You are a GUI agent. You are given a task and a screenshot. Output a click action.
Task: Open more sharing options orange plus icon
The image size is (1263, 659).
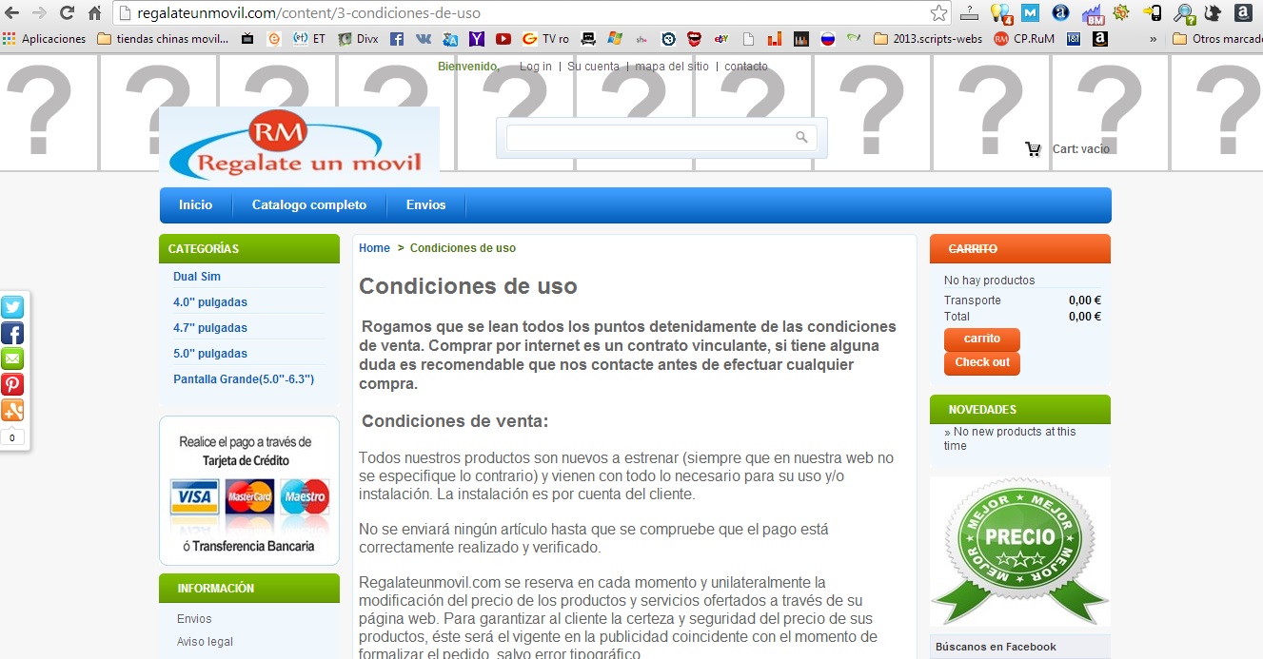coord(12,410)
